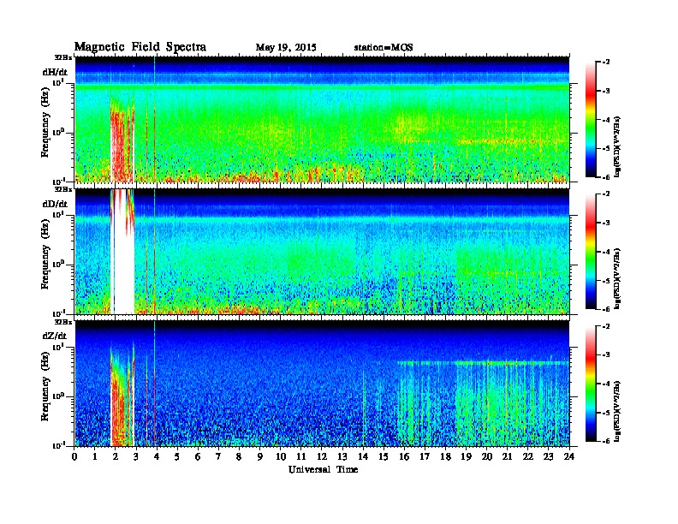Click the dD/dt panel color scale bar
This screenshot has height=524, width=678.
tap(591, 252)
